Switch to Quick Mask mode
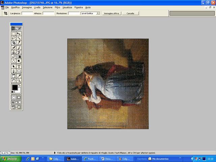 tap(19, 98)
